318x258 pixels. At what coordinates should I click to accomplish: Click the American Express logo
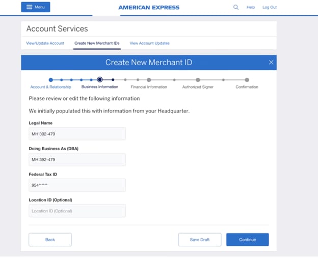click(149, 8)
